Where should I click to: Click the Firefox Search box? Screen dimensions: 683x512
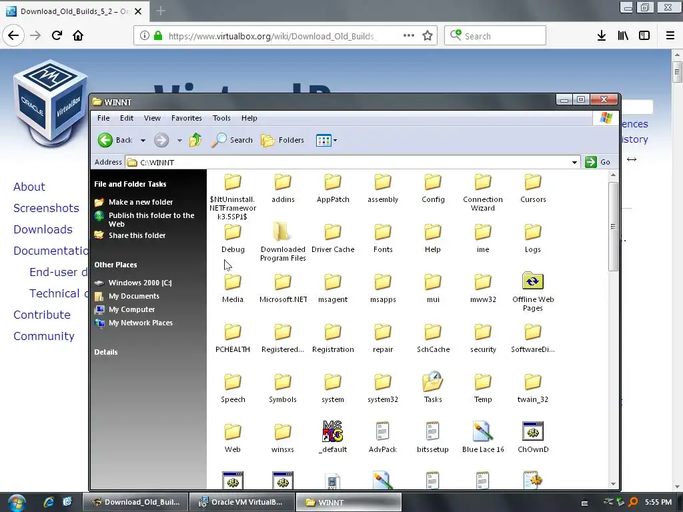pos(495,36)
